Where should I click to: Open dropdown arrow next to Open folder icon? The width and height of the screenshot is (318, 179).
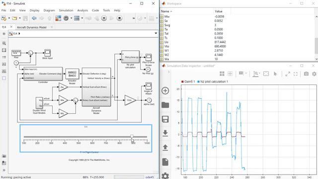click(20, 18)
